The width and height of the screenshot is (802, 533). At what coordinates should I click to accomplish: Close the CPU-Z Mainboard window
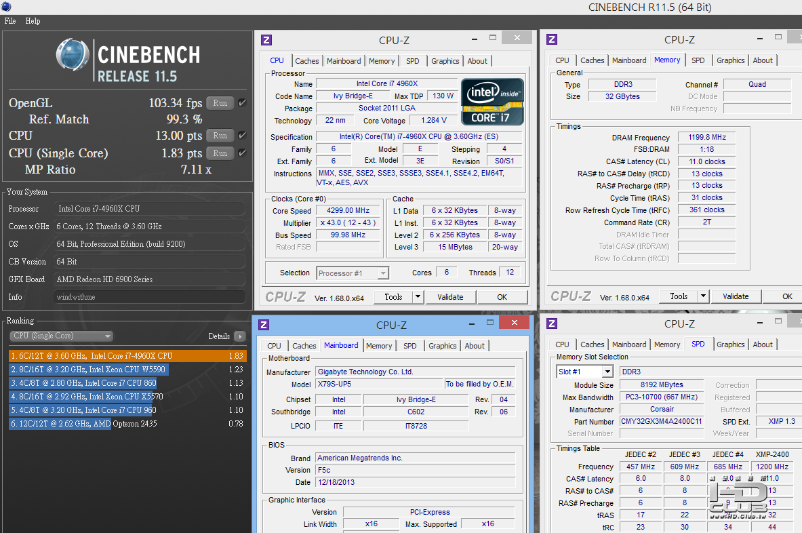pos(515,323)
